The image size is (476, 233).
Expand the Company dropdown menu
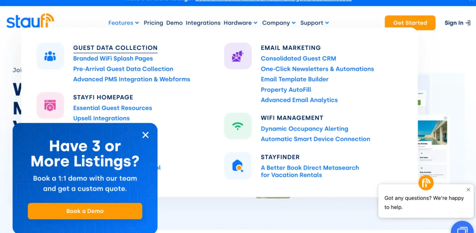[279, 23]
